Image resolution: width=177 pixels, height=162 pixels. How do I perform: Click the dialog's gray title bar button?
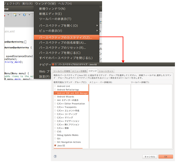[56, 65]
